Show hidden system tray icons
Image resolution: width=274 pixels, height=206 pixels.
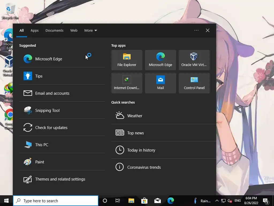(x=217, y=201)
